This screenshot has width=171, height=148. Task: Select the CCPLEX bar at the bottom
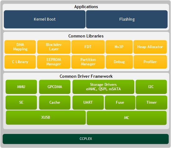pyautogui.click(x=85, y=139)
